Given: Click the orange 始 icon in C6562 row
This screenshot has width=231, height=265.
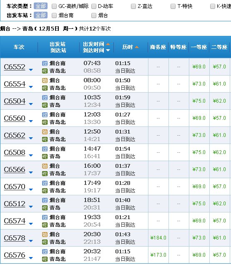Looking at the screenshot, I should 45,132.
